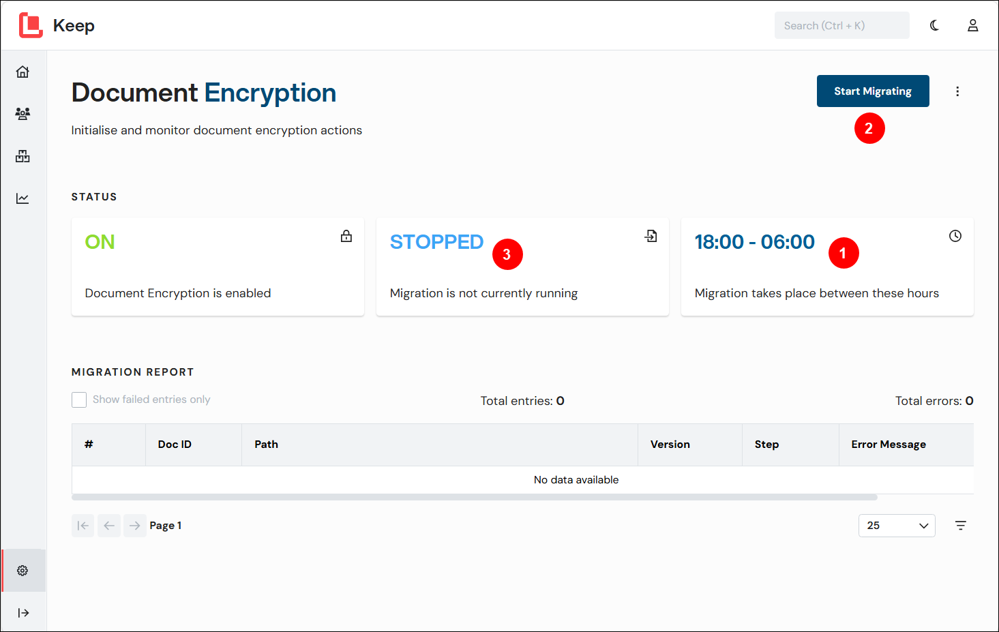
Task: Enable Show failed entries only checkbox
Action: click(79, 400)
